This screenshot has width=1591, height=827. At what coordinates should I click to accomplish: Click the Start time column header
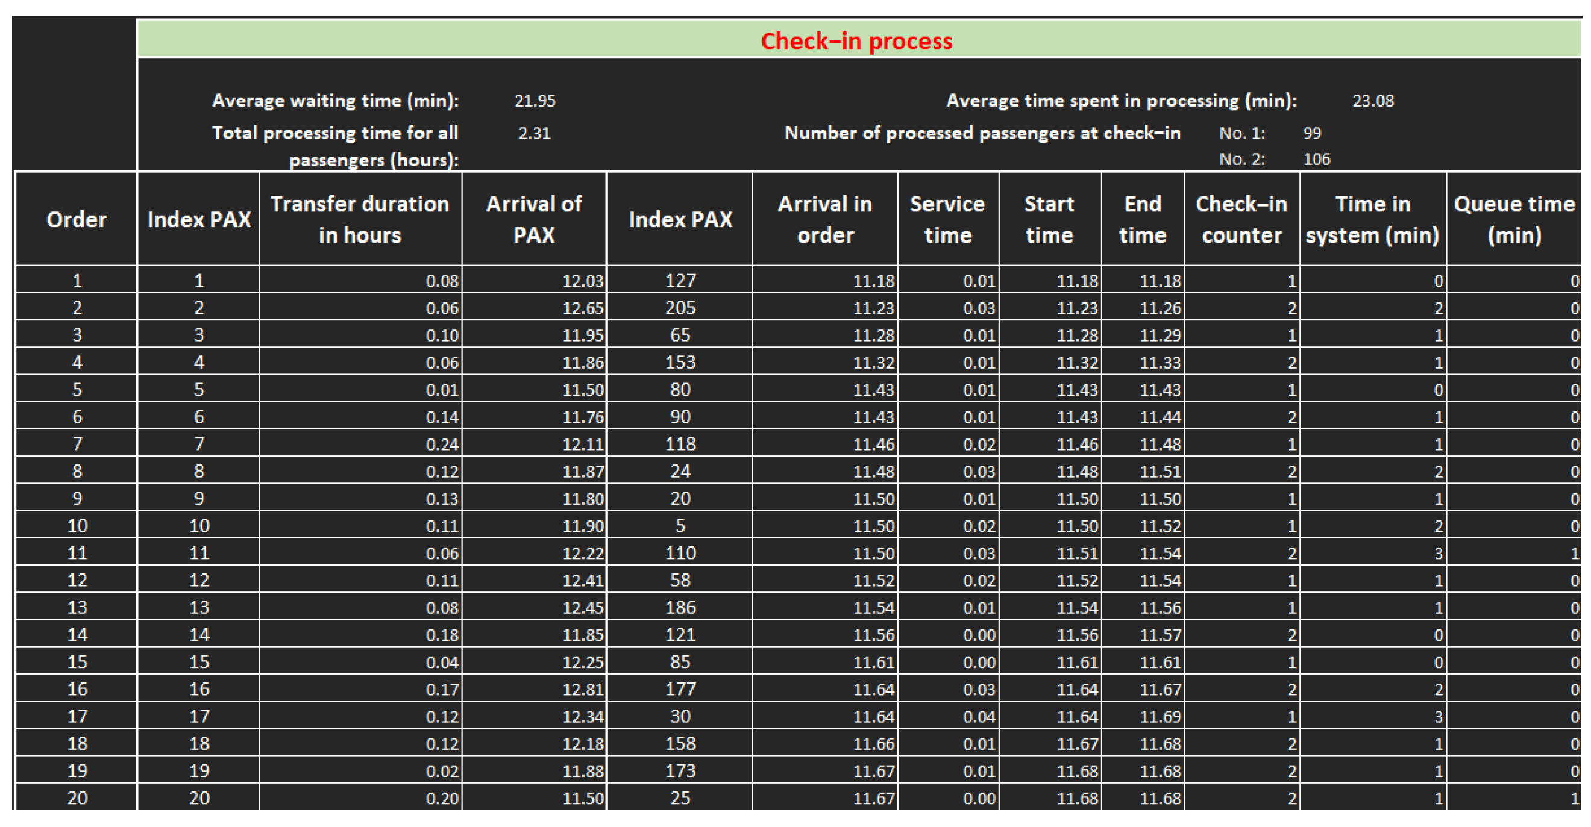(1049, 219)
